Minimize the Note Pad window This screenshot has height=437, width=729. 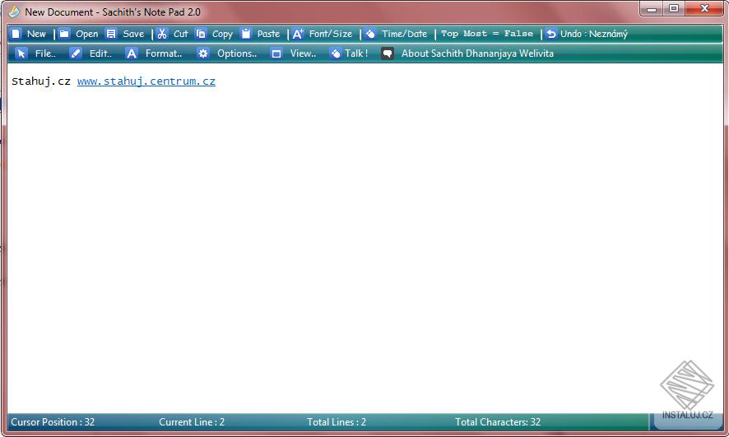[x=652, y=9]
